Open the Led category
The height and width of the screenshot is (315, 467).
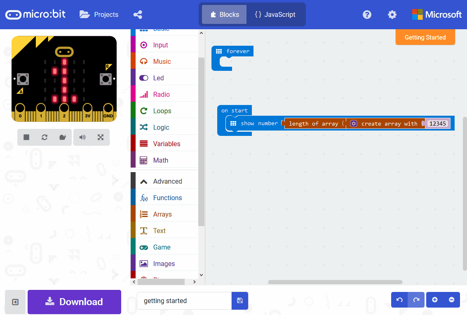tap(164, 78)
